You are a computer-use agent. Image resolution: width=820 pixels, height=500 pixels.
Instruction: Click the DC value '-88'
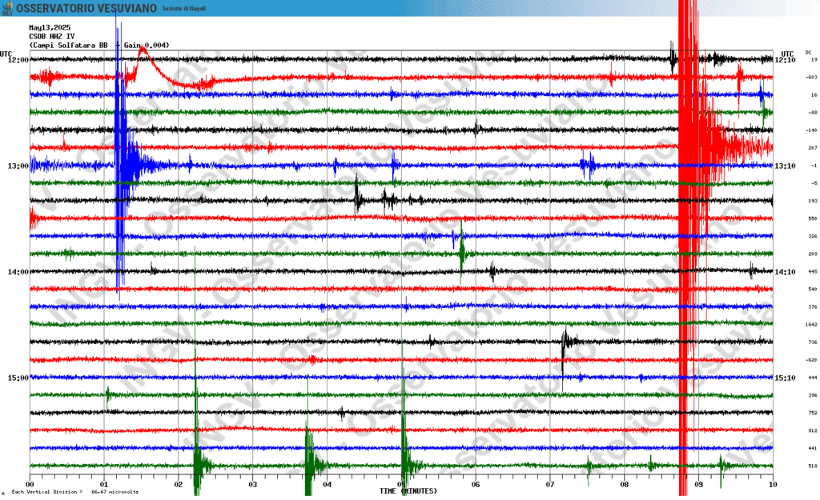click(813, 113)
